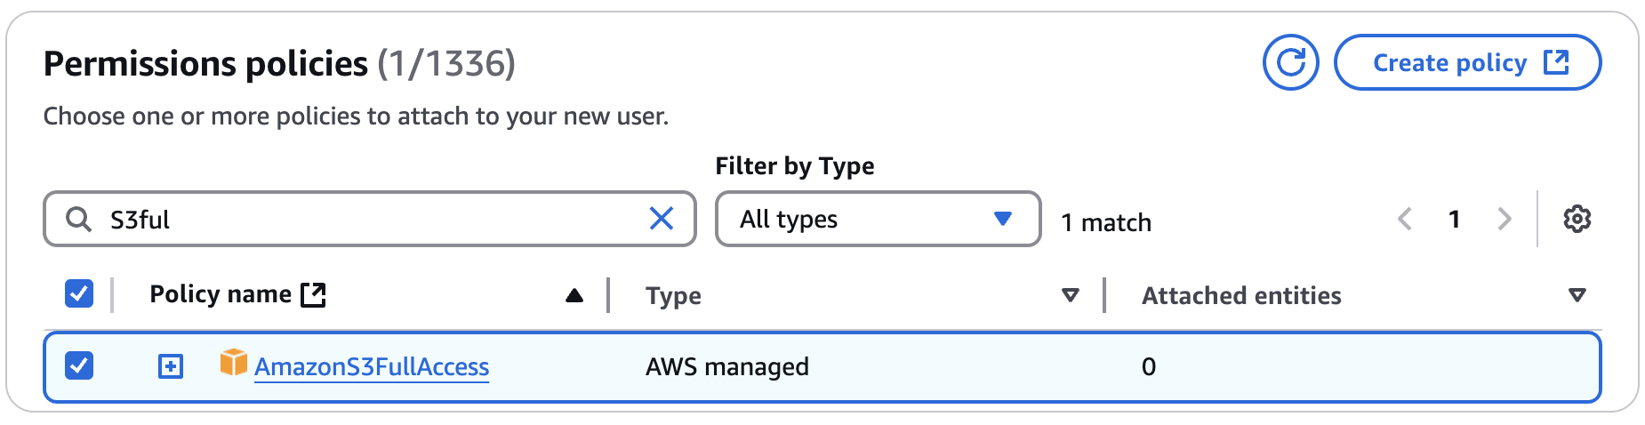
Task: Sort by the Attached entities column
Action: tap(1577, 295)
